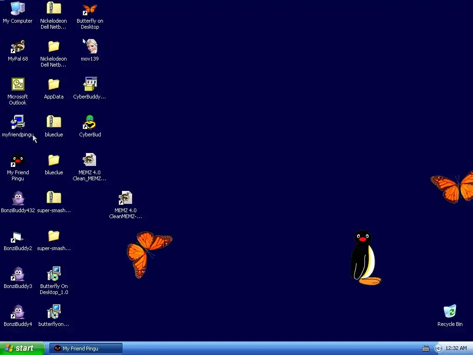Image resolution: width=473 pixels, height=355 pixels.
Task: Select the BonziBuddy3 shortcut icon
Action: 18,274
